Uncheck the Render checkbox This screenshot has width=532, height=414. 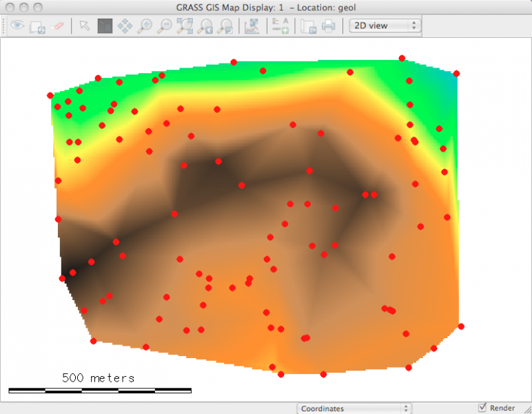coord(482,408)
